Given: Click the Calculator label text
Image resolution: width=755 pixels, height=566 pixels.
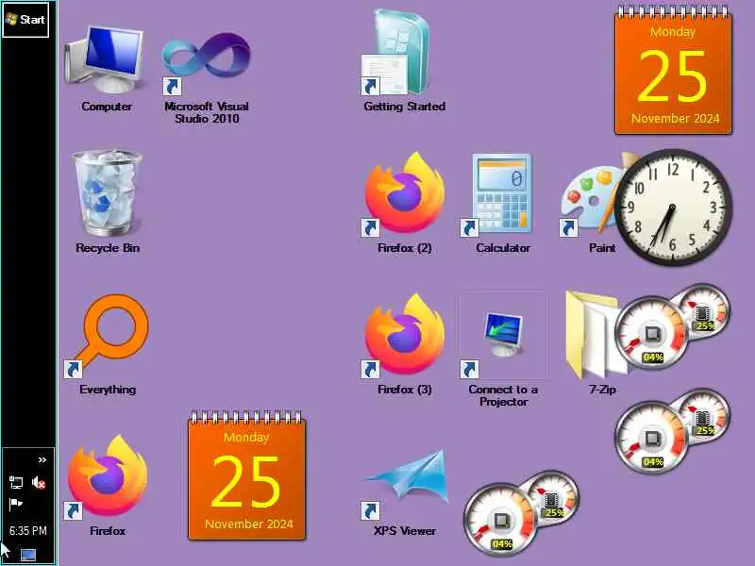Looking at the screenshot, I should click(503, 248).
